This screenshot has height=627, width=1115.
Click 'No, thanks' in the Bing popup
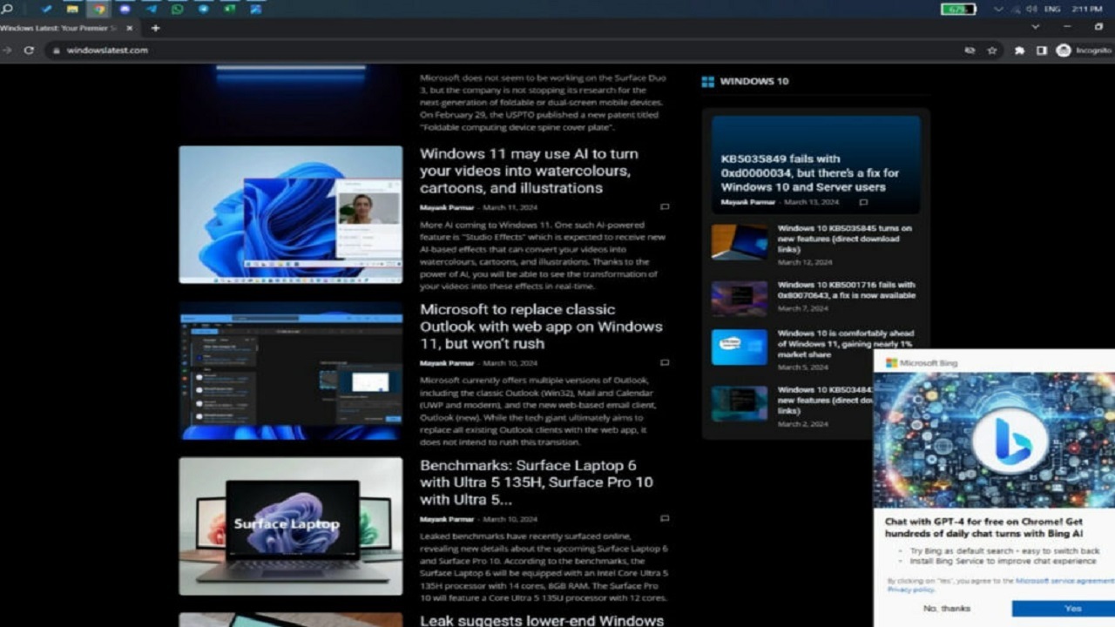[947, 608]
